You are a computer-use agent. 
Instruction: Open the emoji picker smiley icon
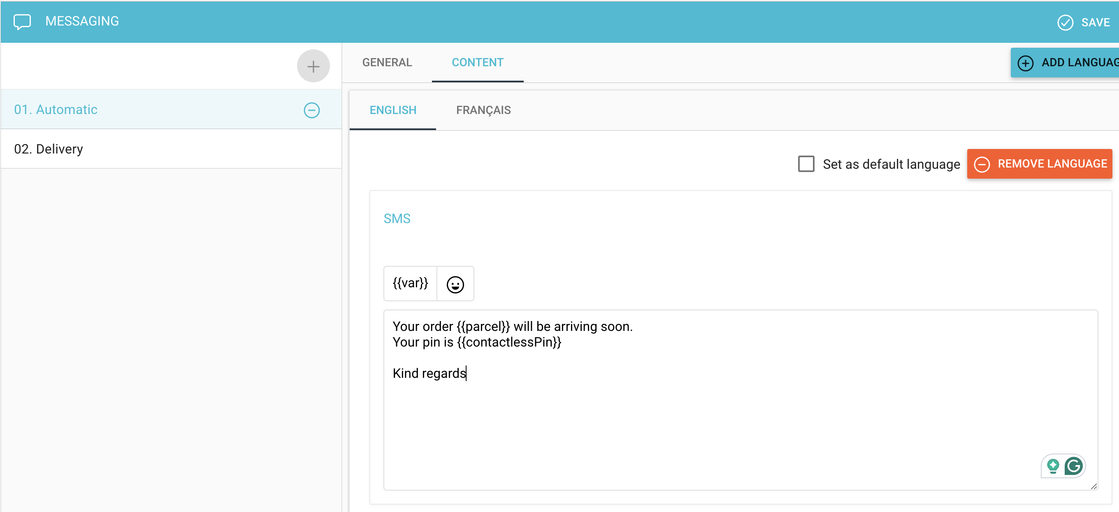click(x=455, y=284)
